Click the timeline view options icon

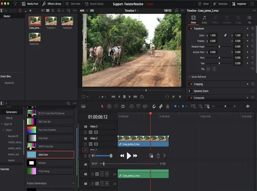click(x=83, y=106)
